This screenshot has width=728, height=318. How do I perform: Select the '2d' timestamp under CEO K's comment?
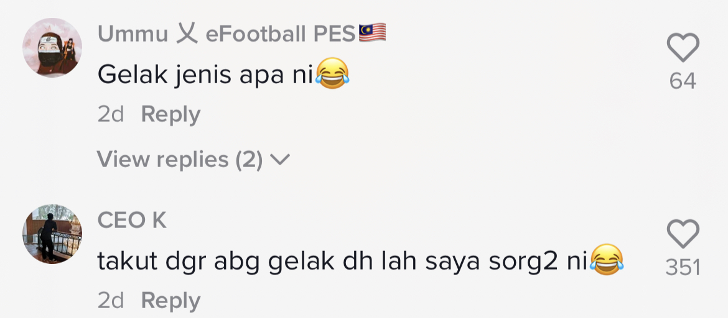(111, 301)
